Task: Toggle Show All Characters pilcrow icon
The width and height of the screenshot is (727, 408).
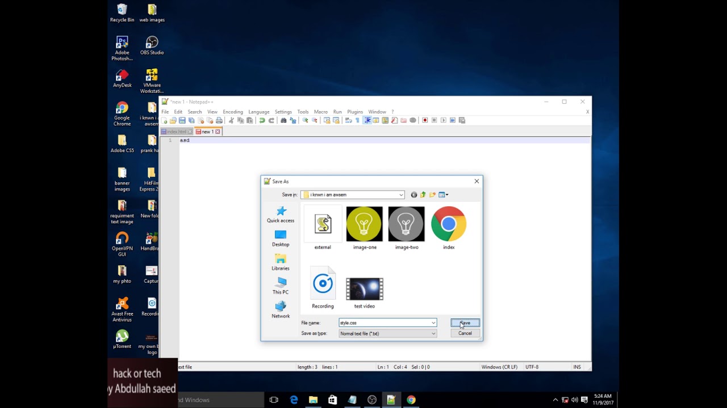Action: [357, 120]
